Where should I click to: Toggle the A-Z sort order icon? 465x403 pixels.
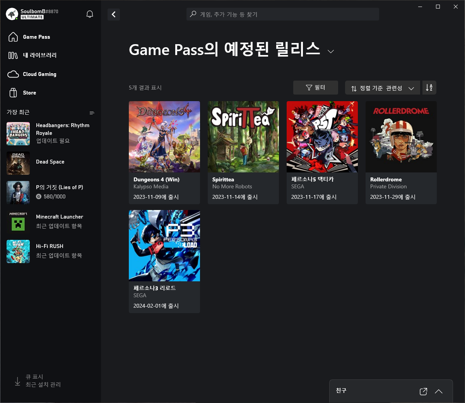point(429,88)
